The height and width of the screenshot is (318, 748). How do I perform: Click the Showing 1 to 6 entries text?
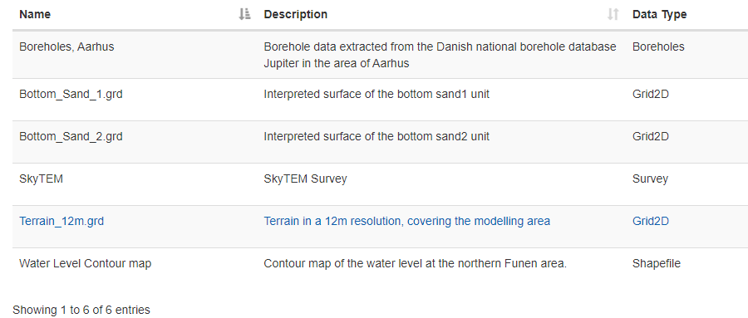(x=81, y=310)
